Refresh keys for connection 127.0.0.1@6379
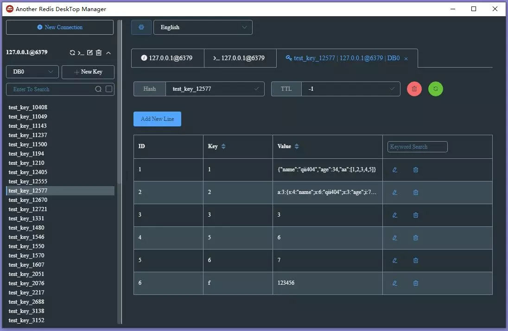Screen dimensions: 508x331 pos(73,52)
